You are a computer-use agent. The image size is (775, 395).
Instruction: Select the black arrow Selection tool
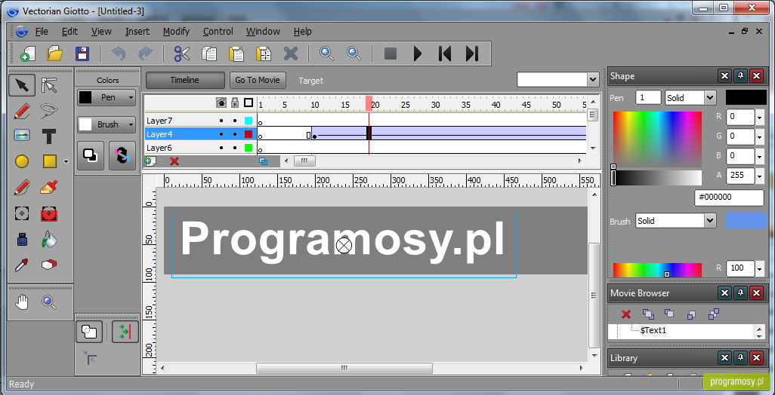tap(22, 85)
